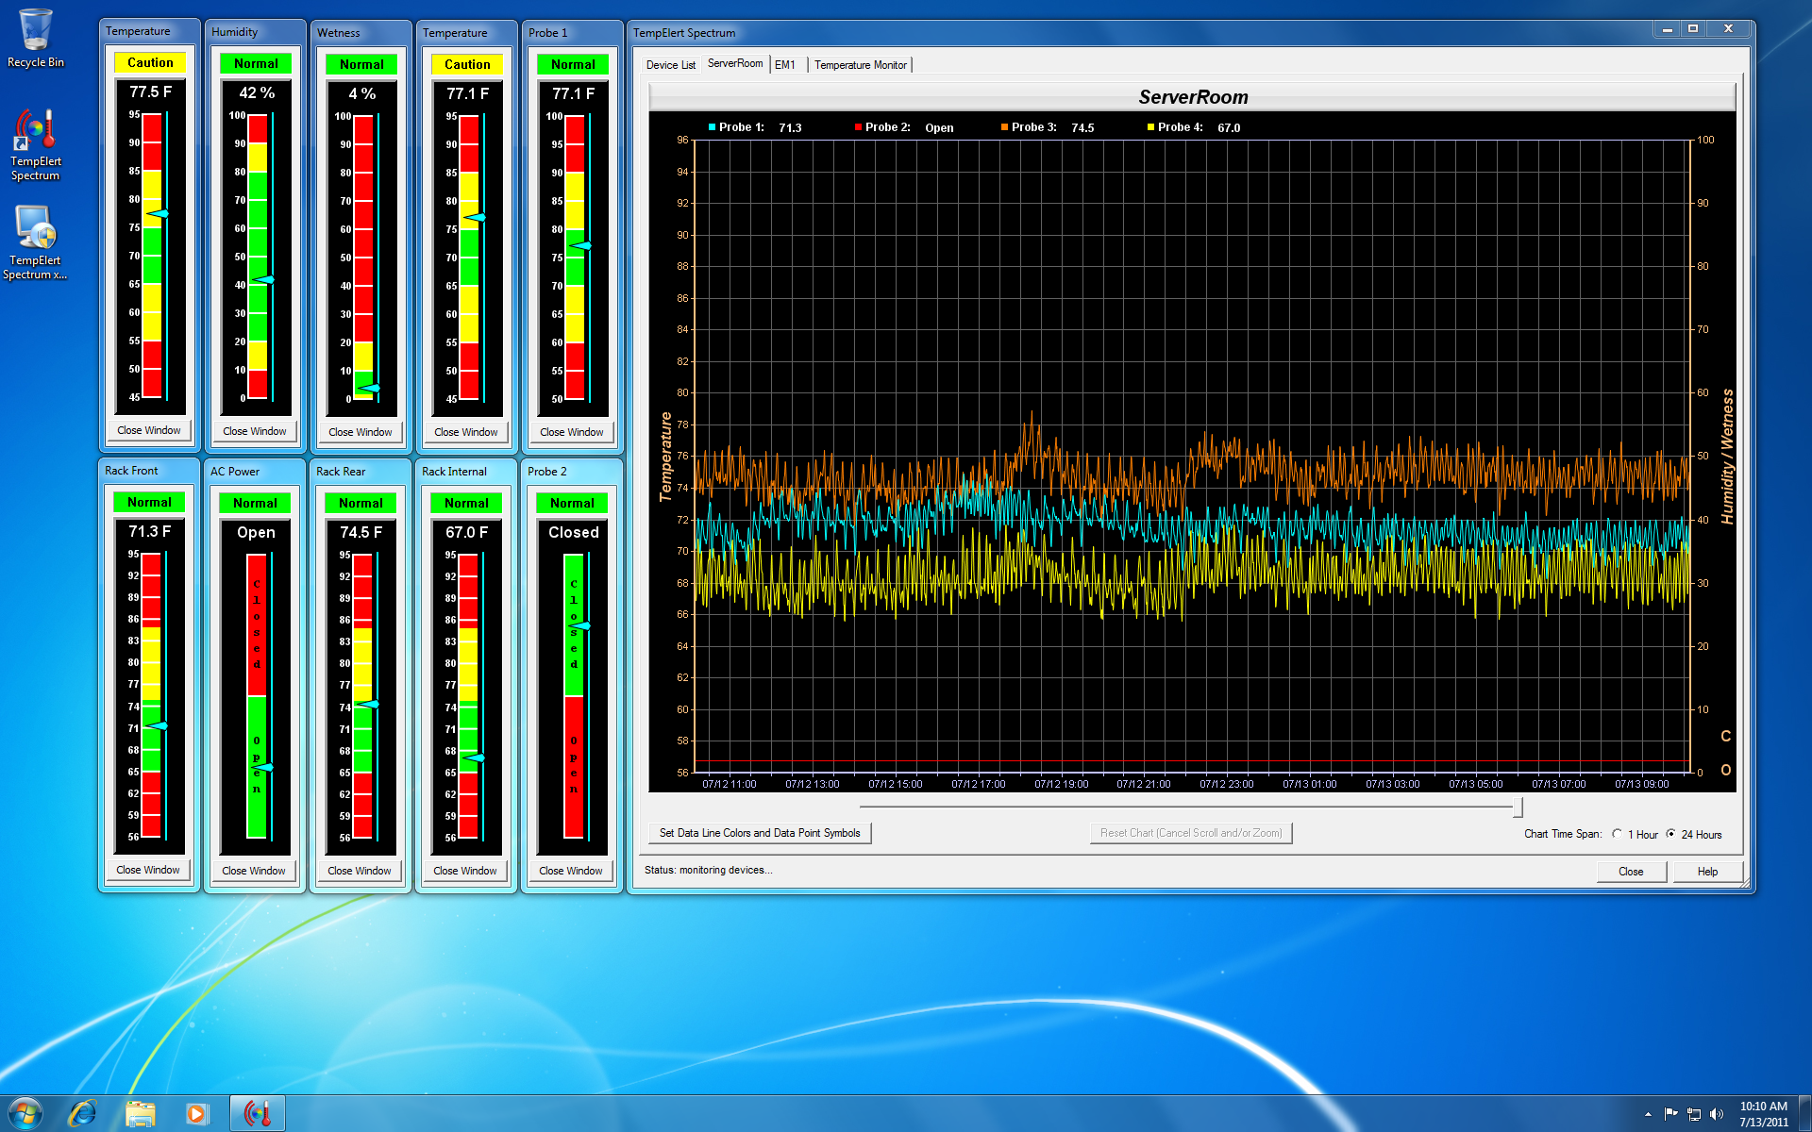Open the Recycle Bin desktop icon
The width and height of the screenshot is (1812, 1132).
coord(36,39)
